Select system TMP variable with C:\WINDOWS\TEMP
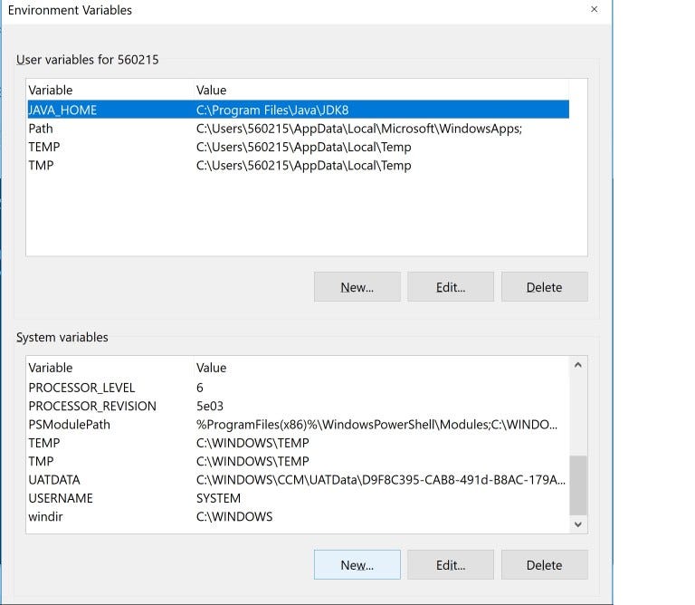695x605 pixels. pyautogui.click(x=299, y=461)
